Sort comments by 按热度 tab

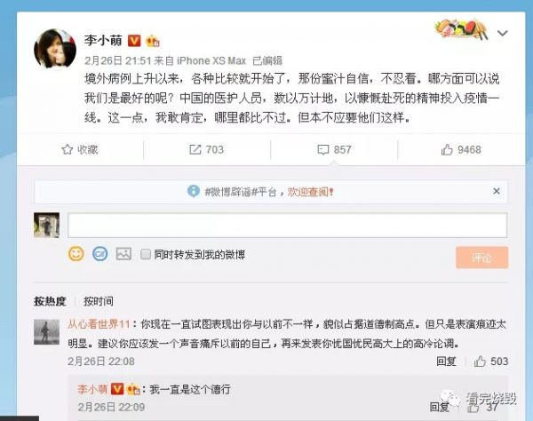click(x=50, y=301)
